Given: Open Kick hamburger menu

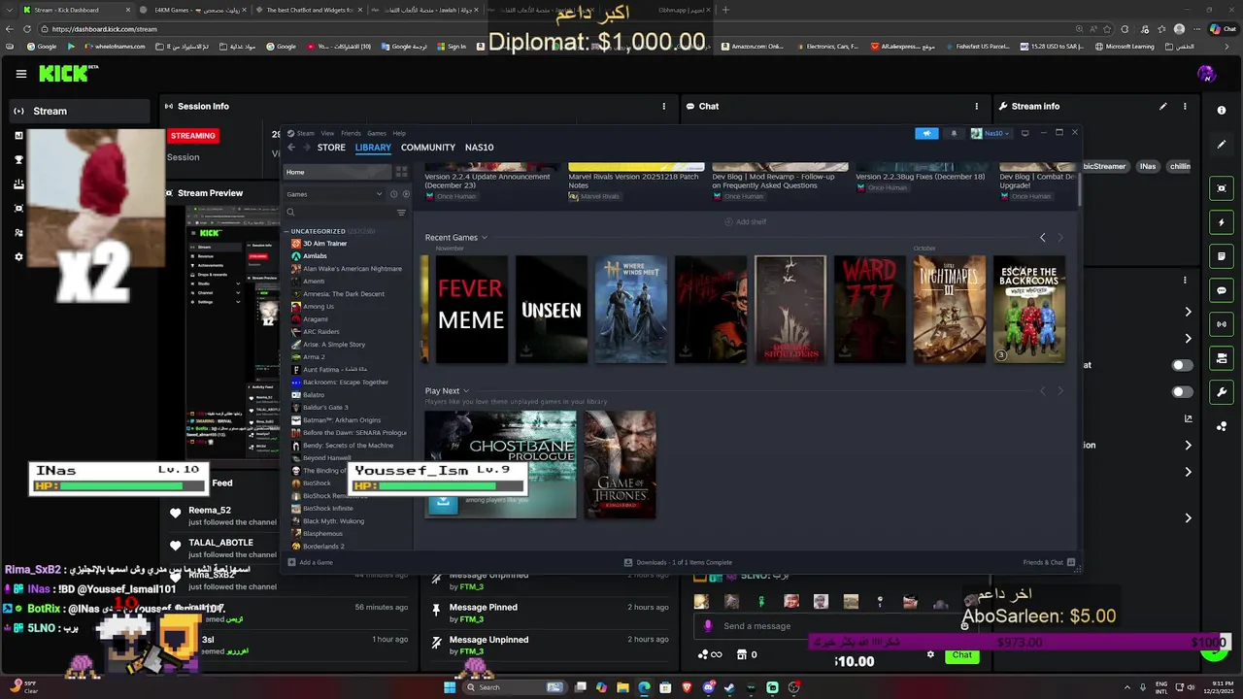Looking at the screenshot, I should (x=21, y=74).
